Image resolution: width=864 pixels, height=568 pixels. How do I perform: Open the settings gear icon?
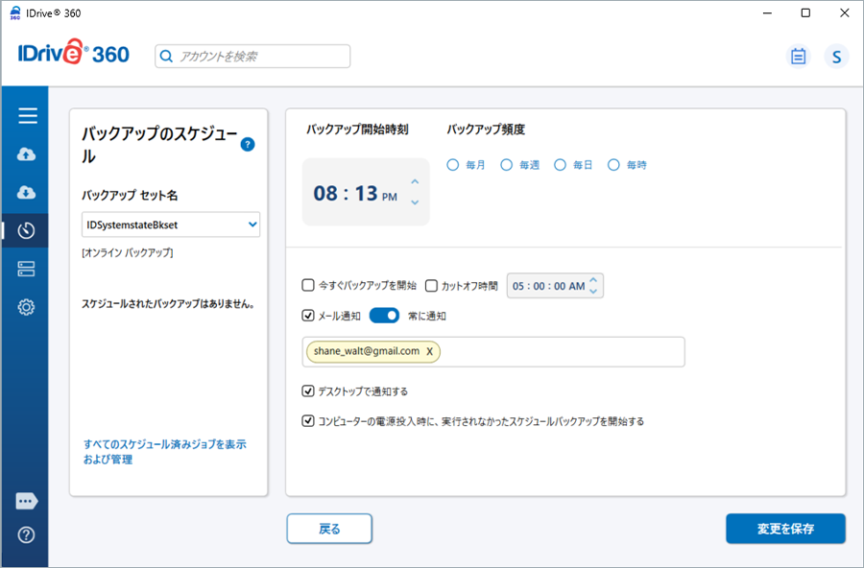click(x=27, y=307)
